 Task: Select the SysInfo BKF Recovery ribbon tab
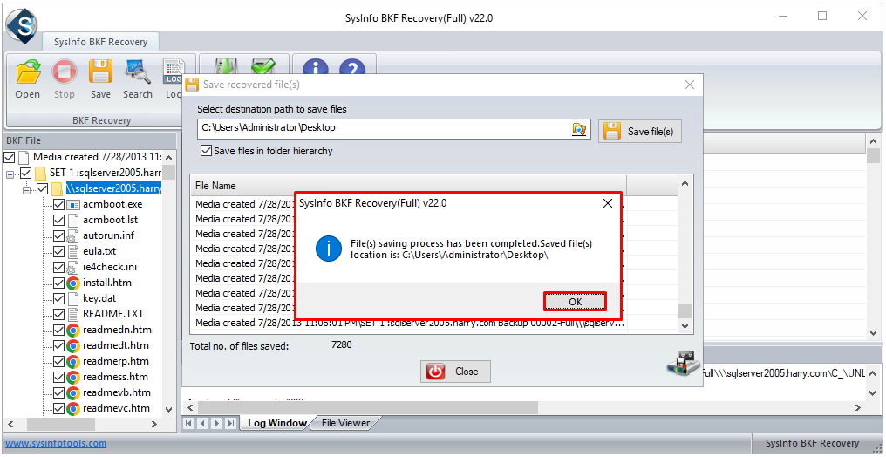100,42
